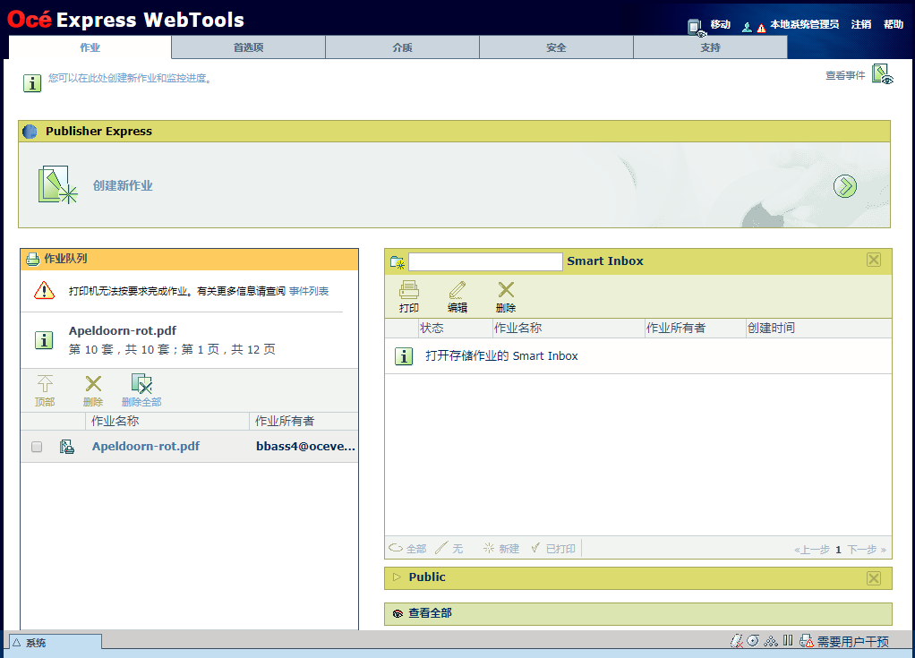
Task: Click the 本地系统管理员 user label
Action: click(804, 24)
